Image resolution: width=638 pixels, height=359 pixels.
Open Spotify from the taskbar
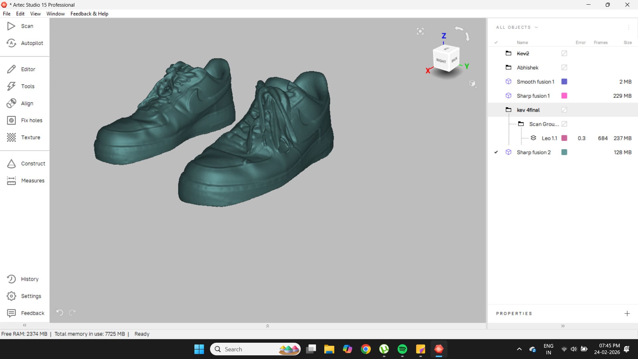(402, 349)
